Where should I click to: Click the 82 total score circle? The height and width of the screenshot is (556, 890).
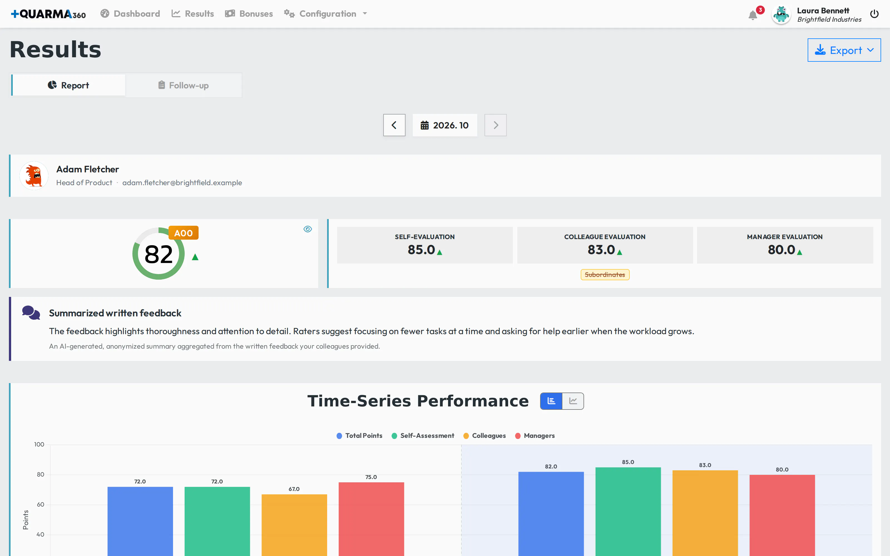click(159, 254)
